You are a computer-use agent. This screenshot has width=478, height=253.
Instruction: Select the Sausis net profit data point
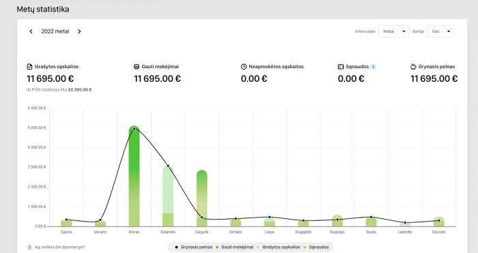[66, 220]
